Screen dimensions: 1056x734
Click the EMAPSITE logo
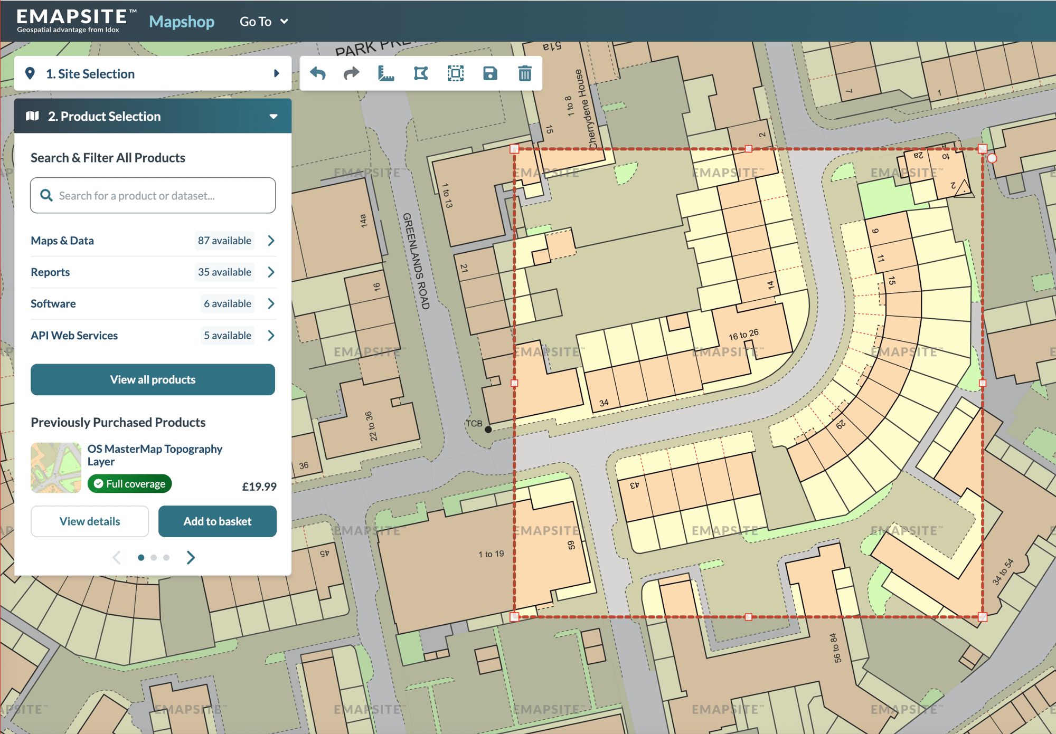pyautogui.click(x=76, y=21)
